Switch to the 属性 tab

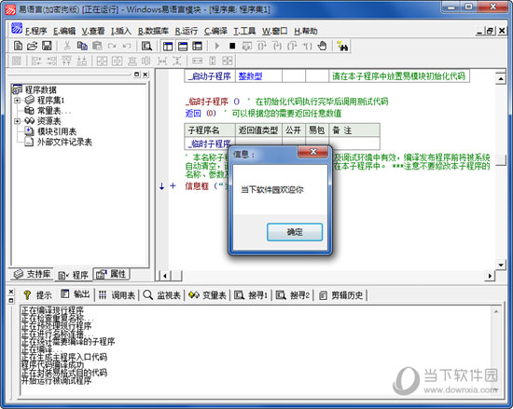(x=111, y=275)
